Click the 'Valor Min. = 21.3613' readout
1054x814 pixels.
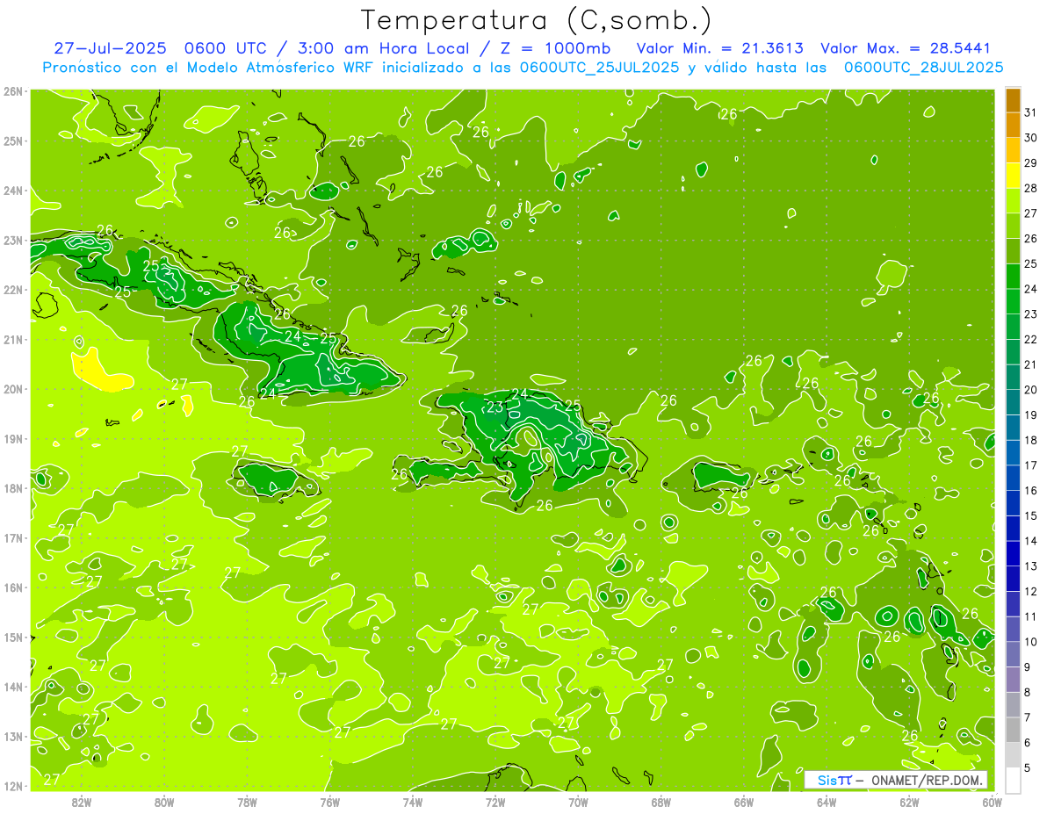pos(721,48)
